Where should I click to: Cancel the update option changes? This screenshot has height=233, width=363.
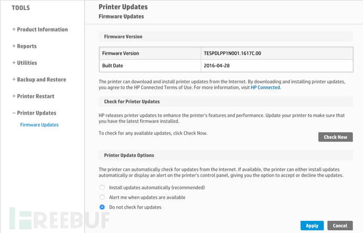340,226
